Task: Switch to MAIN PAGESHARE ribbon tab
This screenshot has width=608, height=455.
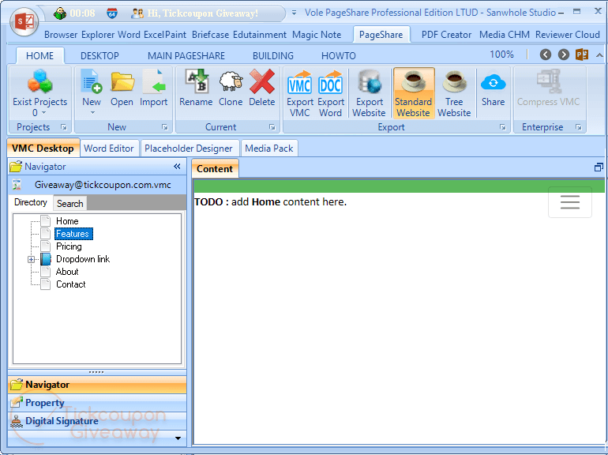Action: pos(186,56)
